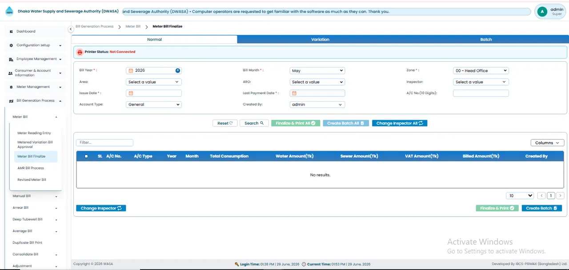
Task: Click the admin avatar circle
Action: [x=542, y=12]
